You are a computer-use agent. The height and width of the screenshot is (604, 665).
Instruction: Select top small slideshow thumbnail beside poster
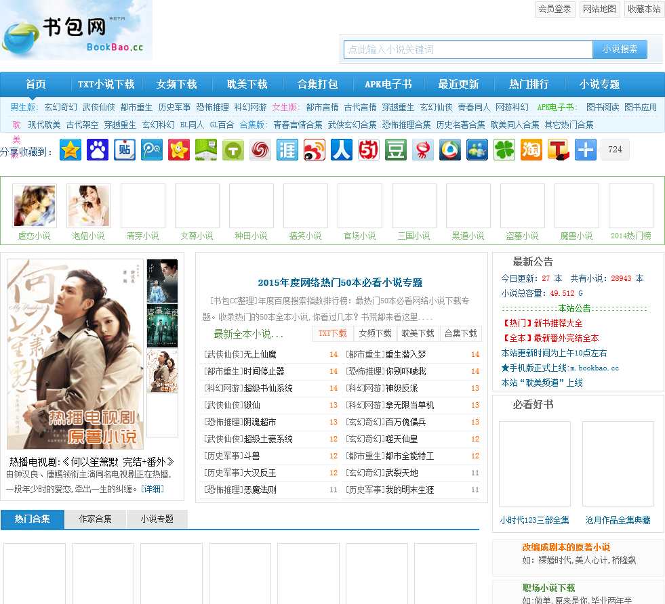[x=163, y=281]
